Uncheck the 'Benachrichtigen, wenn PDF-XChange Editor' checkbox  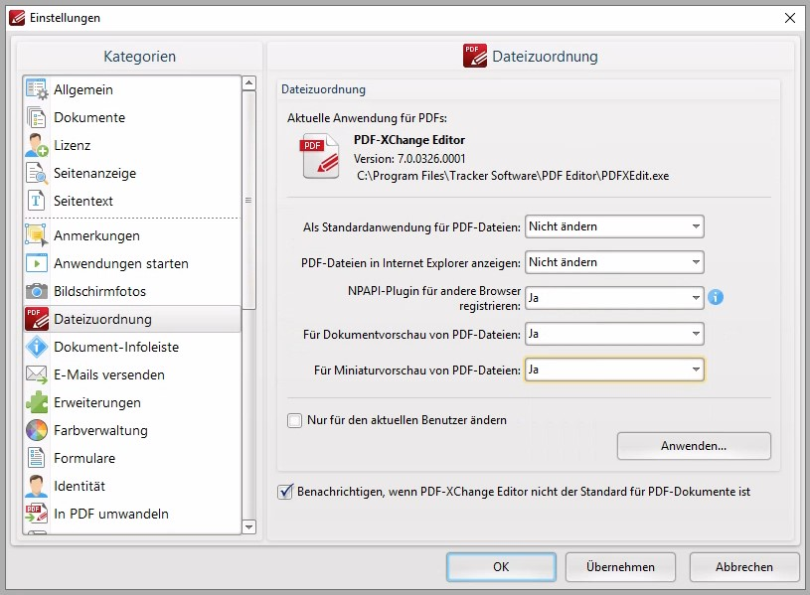[286, 492]
